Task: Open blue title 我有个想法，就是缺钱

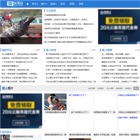Action: tap(128, 118)
